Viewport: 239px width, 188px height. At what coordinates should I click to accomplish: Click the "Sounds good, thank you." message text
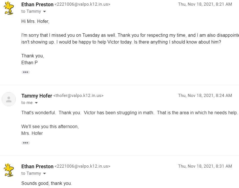pos(47,183)
